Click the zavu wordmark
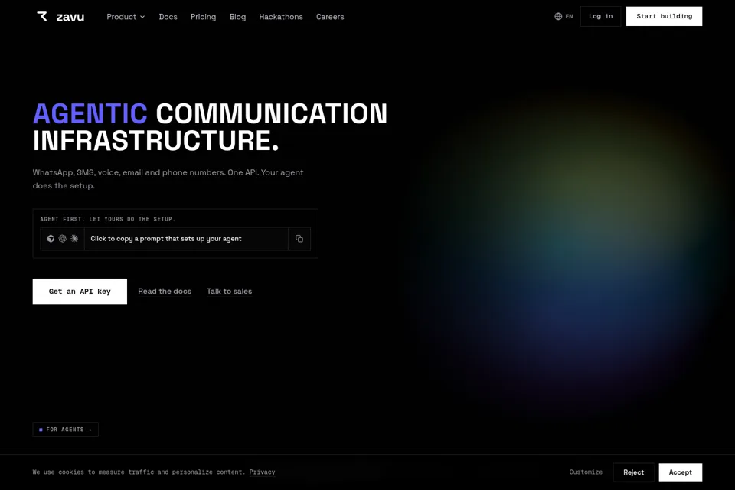 [70, 17]
